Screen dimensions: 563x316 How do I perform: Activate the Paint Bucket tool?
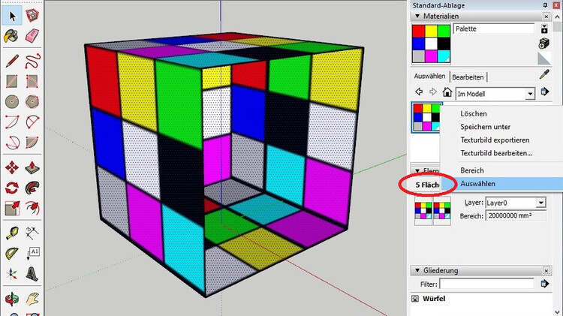coord(11,36)
